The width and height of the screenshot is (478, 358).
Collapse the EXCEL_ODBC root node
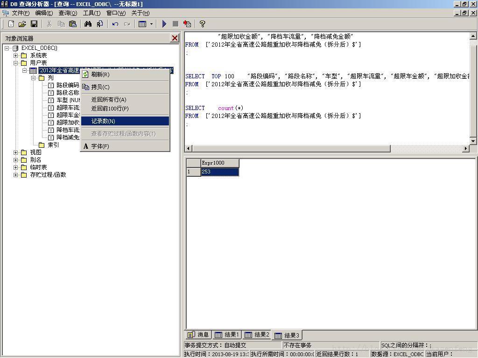pyautogui.click(x=7, y=48)
